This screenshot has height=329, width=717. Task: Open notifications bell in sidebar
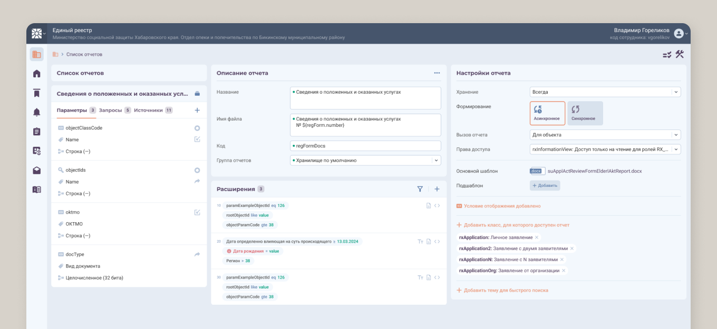[36, 112]
